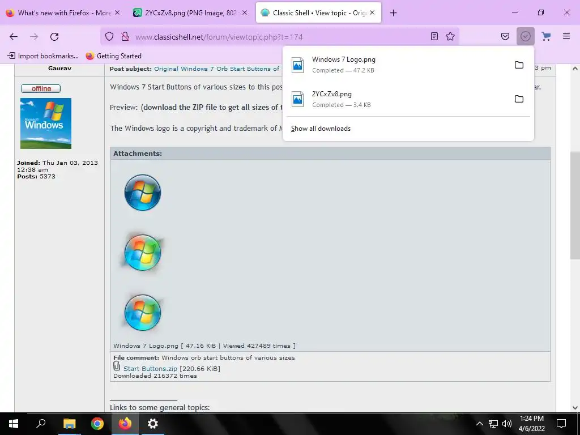This screenshot has width=580, height=435.
Task: Open the Getting Started bookmark
Action: [113, 56]
